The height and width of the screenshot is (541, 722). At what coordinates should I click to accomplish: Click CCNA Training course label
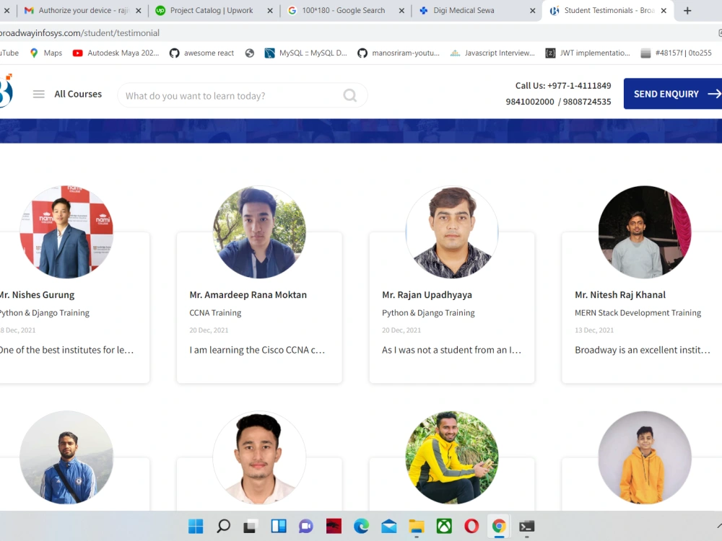coord(215,313)
